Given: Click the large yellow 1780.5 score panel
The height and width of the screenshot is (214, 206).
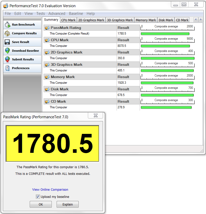Looking at the screenshot, I should tap(53, 144).
